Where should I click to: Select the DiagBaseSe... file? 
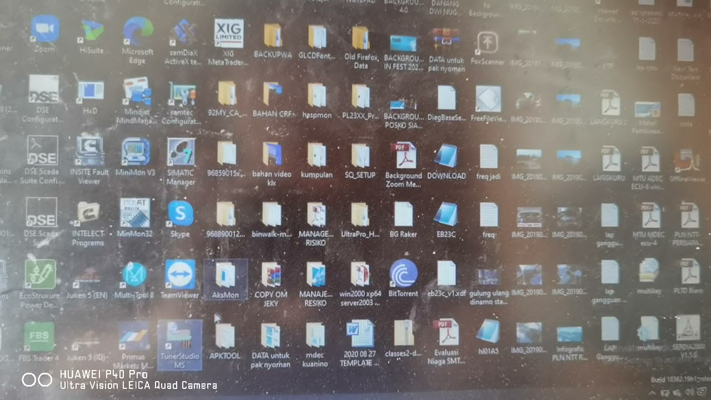[447, 103]
